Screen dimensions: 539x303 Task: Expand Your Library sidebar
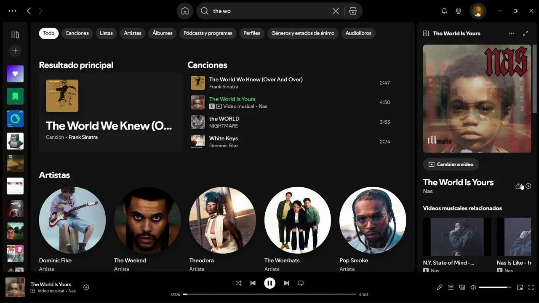pyautogui.click(x=15, y=35)
